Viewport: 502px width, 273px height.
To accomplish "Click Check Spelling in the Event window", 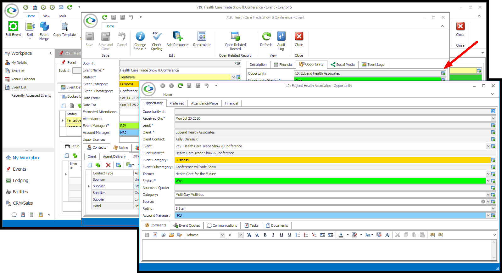I will [x=157, y=41].
